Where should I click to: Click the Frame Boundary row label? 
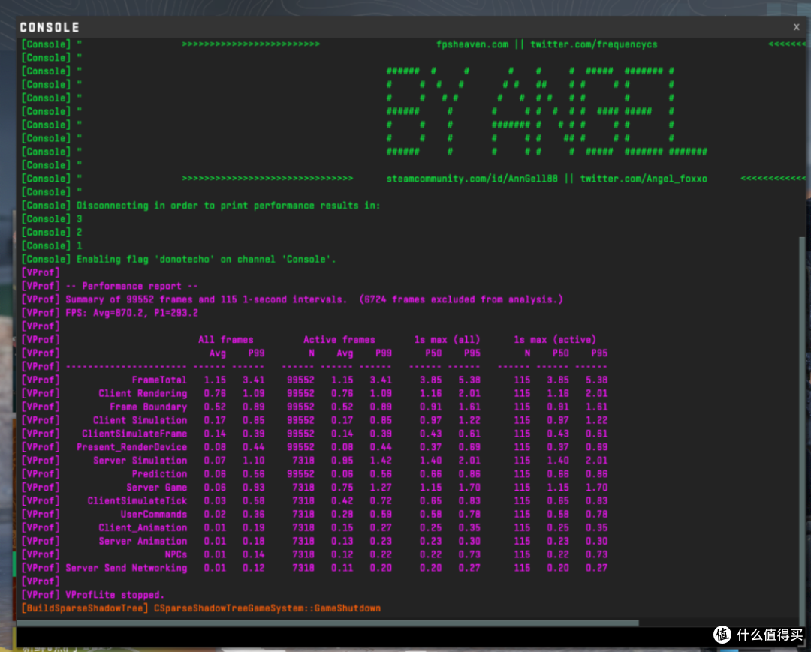coord(149,407)
